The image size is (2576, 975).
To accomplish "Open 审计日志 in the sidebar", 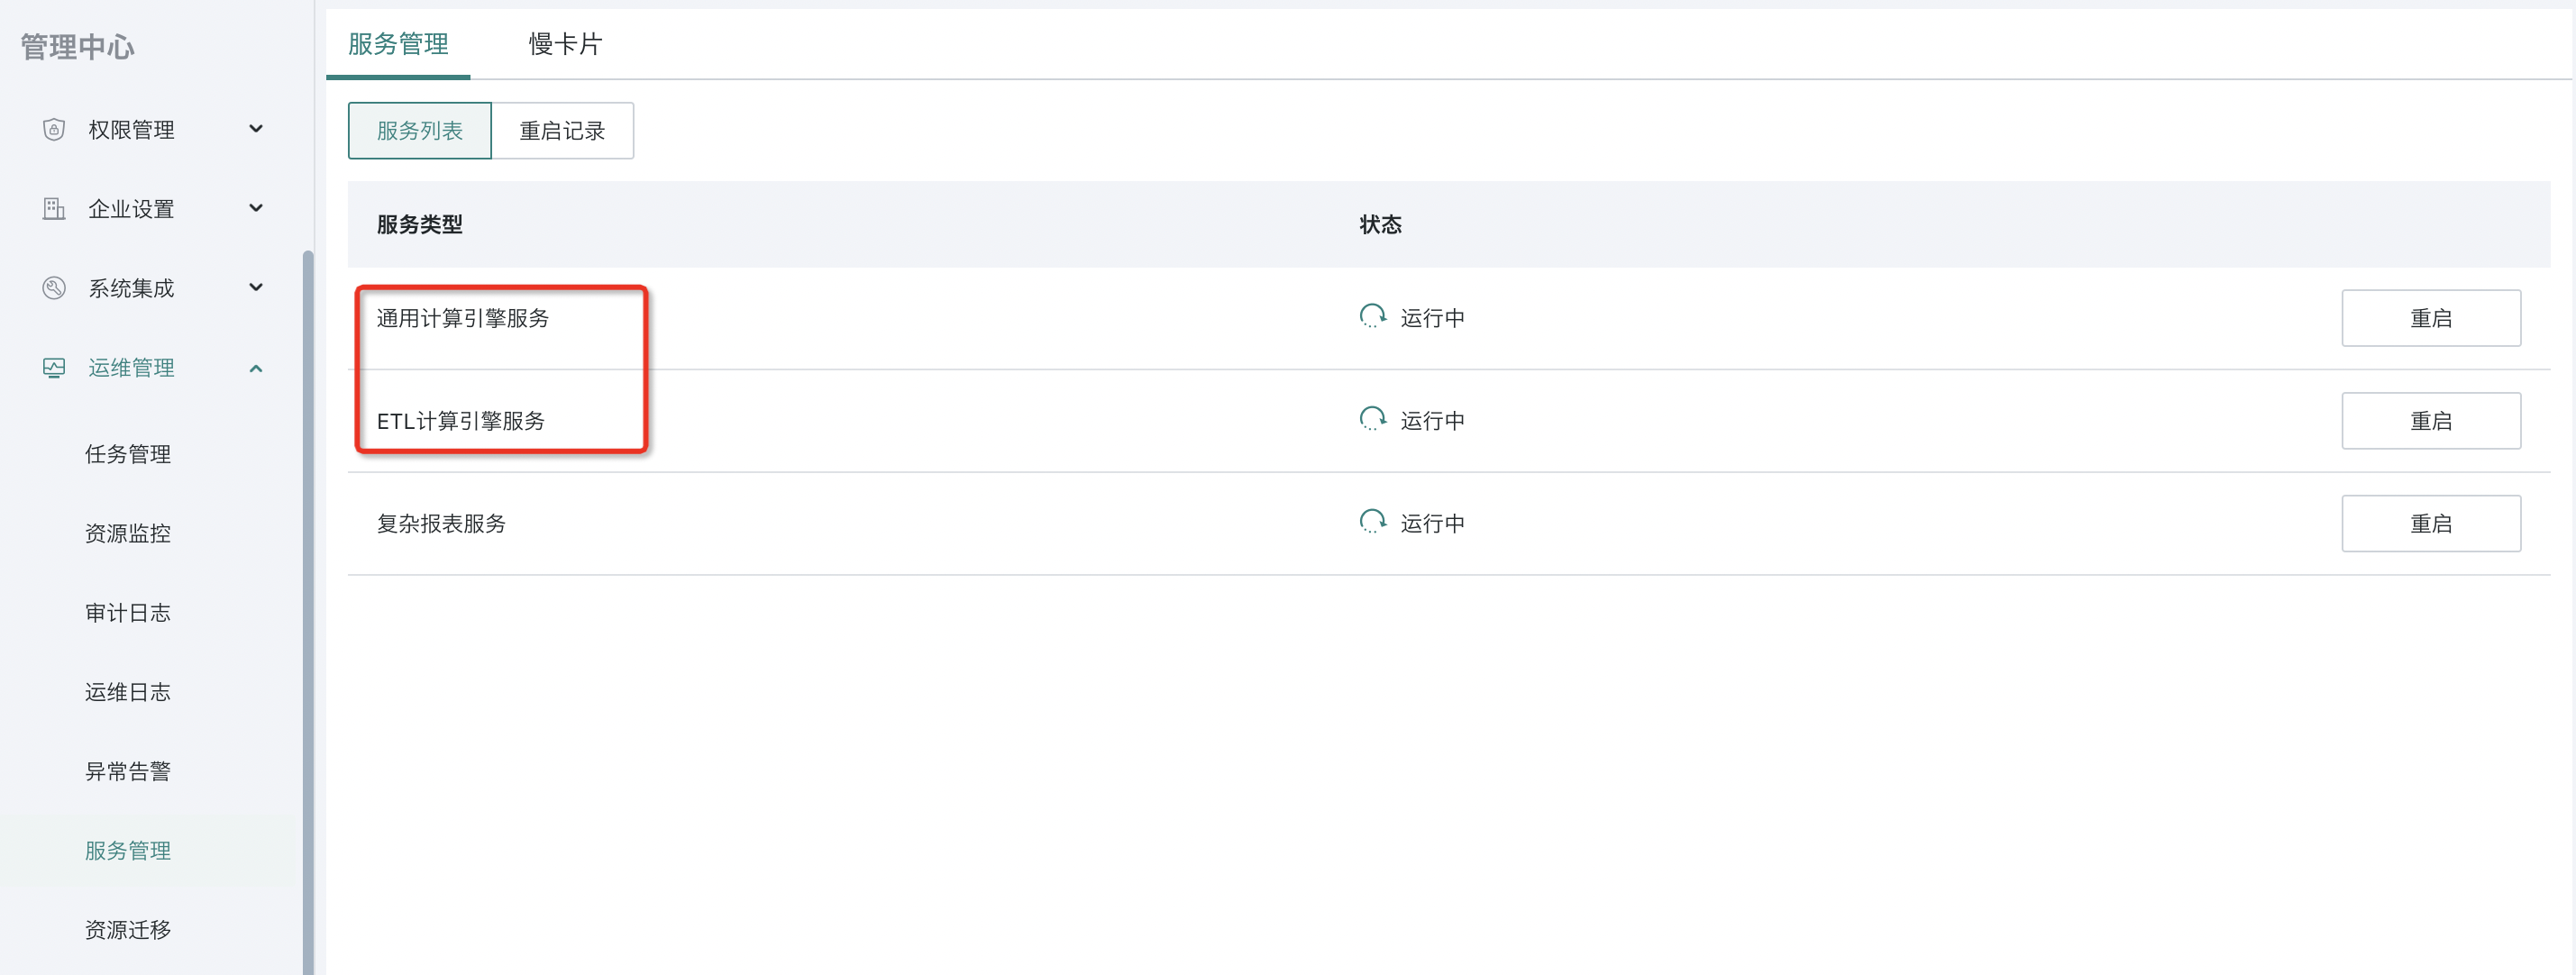I will [x=128, y=612].
